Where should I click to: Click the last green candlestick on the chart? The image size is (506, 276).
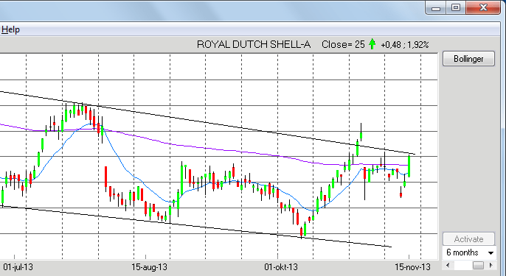click(x=409, y=166)
